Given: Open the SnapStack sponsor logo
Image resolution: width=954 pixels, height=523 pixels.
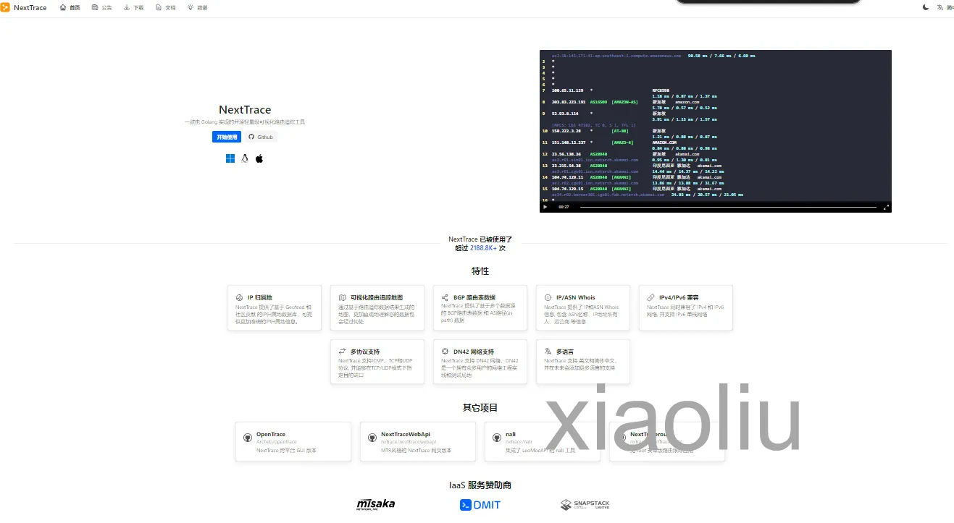Looking at the screenshot, I should click(585, 504).
